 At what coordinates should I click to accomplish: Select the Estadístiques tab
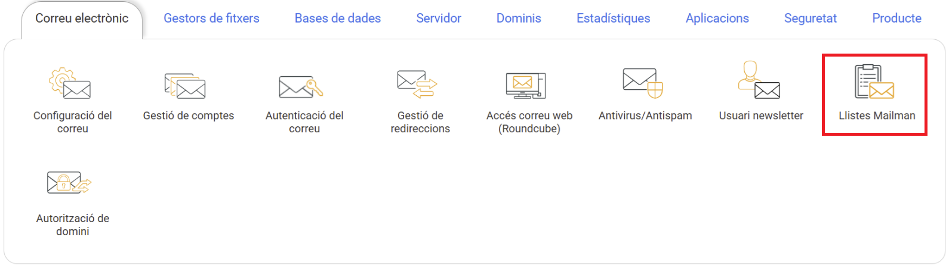pyautogui.click(x=614, y=18)
